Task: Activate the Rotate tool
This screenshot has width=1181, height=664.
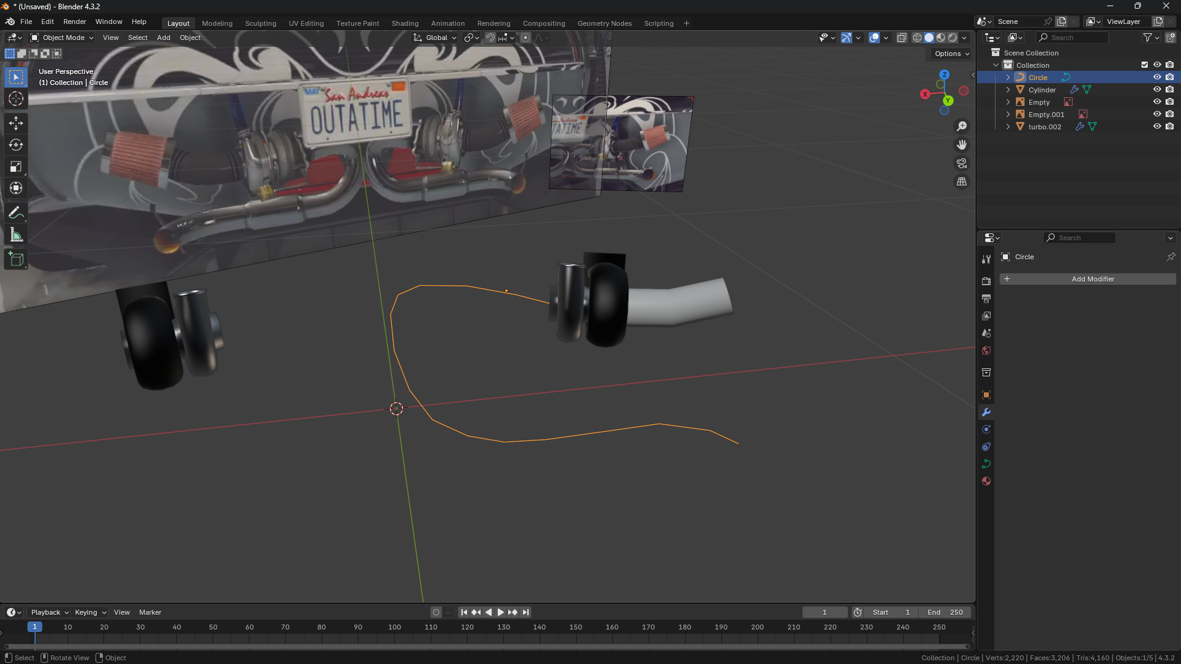Action: 16,145
